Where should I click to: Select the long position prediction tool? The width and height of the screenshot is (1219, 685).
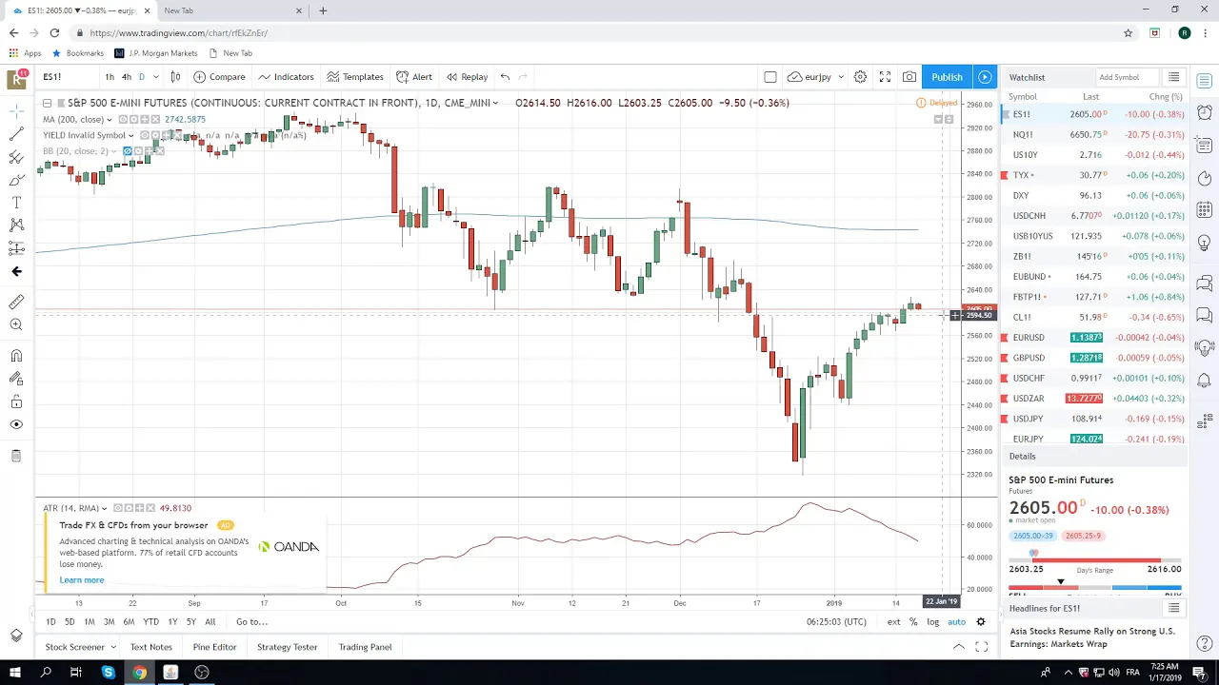pos(16,248)
